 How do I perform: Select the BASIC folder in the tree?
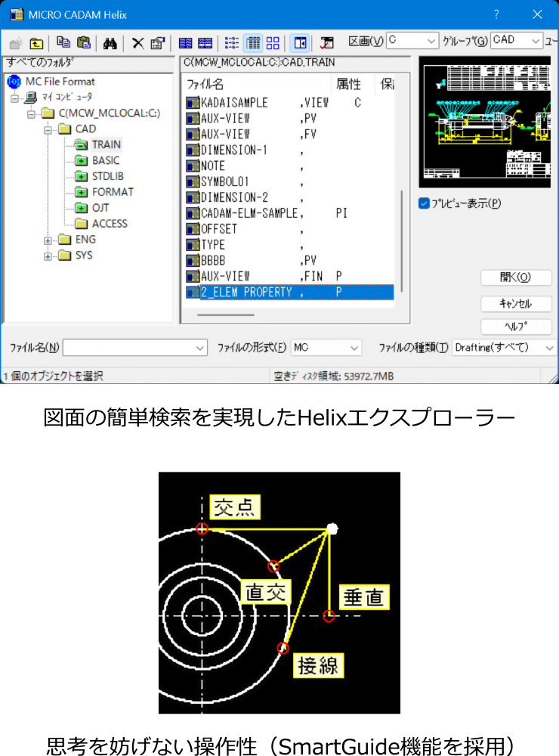pos(105,160)
